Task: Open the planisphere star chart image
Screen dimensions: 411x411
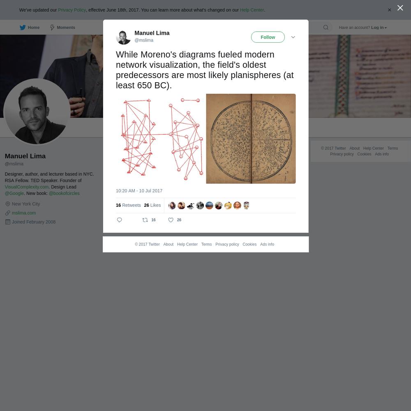Action: (x=251, y=139)
